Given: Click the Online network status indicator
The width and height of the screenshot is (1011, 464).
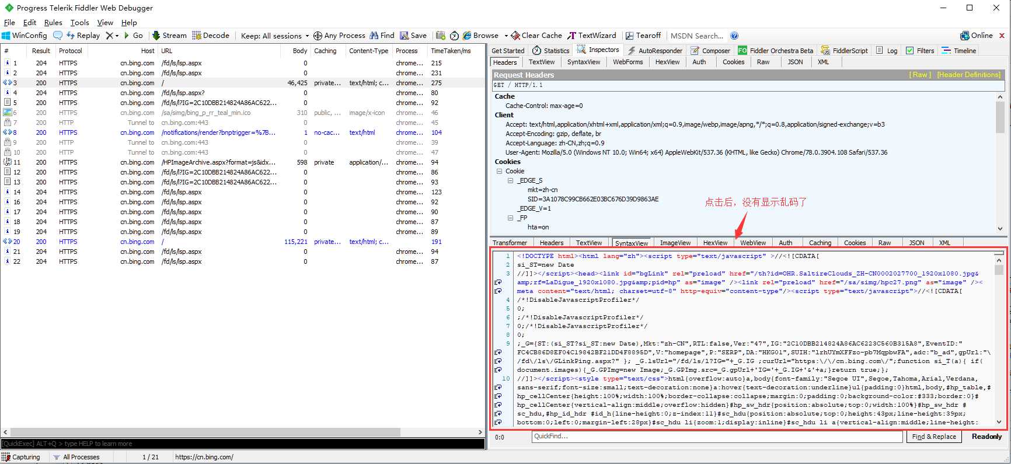Looking at the screenshot, I should click(x=977, y=36).
